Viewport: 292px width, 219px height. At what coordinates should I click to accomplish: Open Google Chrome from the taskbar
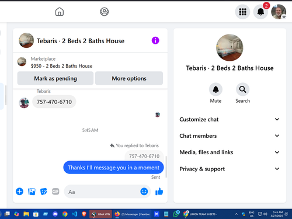[65, 214]
